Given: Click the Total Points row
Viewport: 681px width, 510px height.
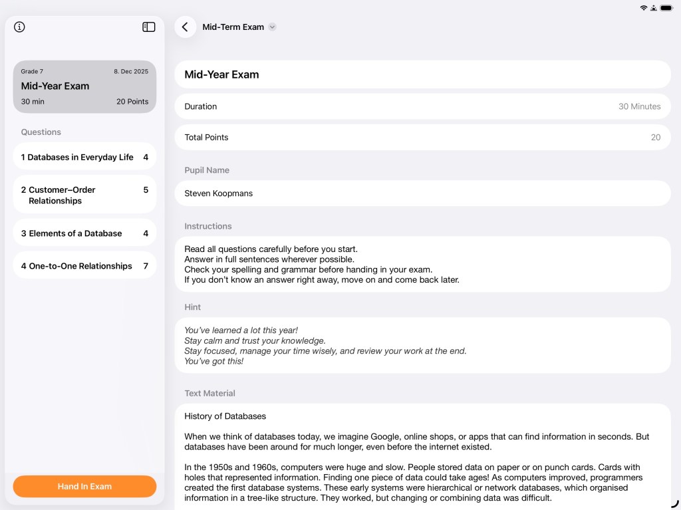Looking at the screenshot, I should pos(422,138).
